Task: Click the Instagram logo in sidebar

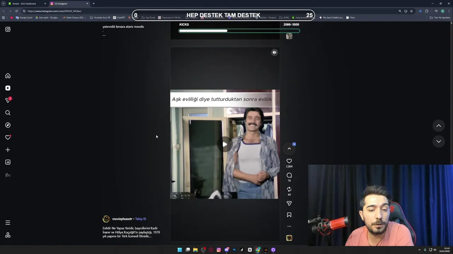Action: [x=8, y=29]
